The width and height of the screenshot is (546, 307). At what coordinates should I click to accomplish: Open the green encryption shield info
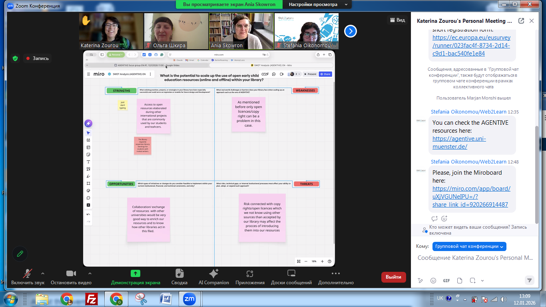(15, 58)
